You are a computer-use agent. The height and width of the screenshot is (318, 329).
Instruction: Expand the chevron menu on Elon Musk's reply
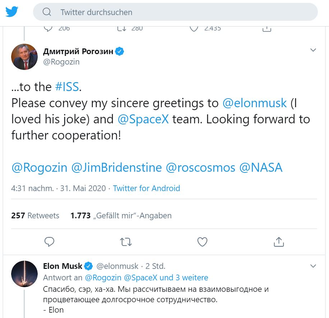point(313,266)
